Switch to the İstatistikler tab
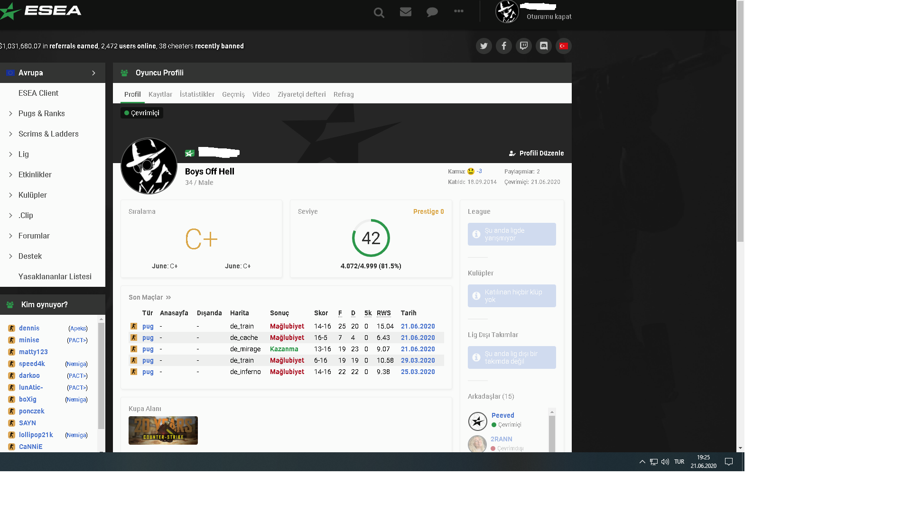Viewport: 911px width, 512px height. [197, 94]
